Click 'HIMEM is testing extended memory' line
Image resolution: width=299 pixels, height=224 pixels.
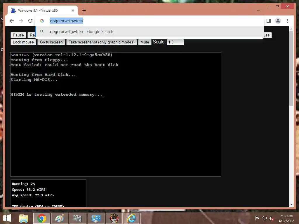pos(58,94)
